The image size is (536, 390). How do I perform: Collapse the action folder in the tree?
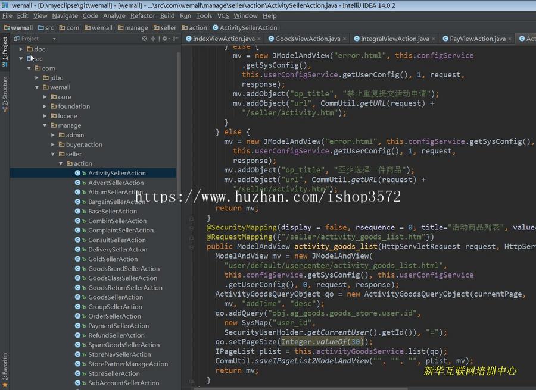[x=61, y=163]
